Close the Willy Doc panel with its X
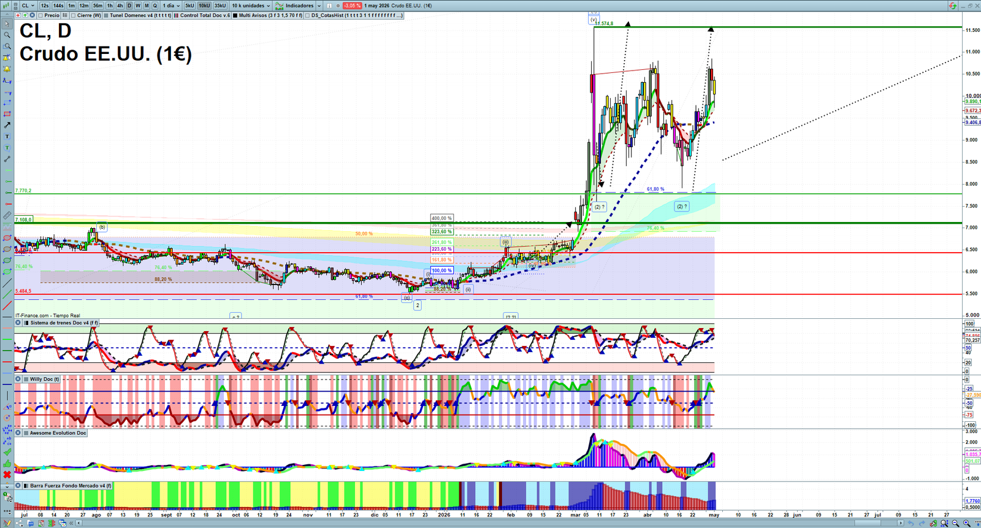This screenshot has width=981, height=528. click(x=18, y=379)
